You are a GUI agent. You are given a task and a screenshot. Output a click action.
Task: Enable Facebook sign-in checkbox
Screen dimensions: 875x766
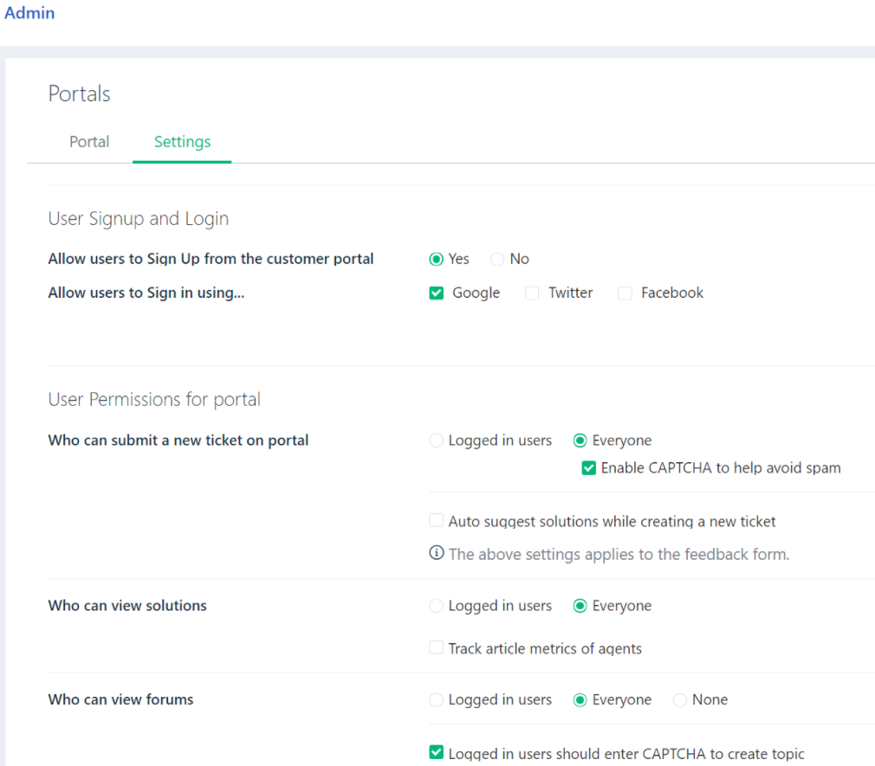625,293
